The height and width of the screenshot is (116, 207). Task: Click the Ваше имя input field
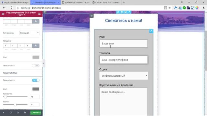124,43
